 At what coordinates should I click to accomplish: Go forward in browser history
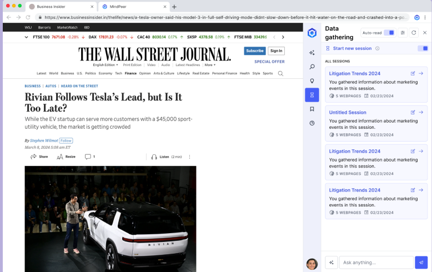(18, 17)
